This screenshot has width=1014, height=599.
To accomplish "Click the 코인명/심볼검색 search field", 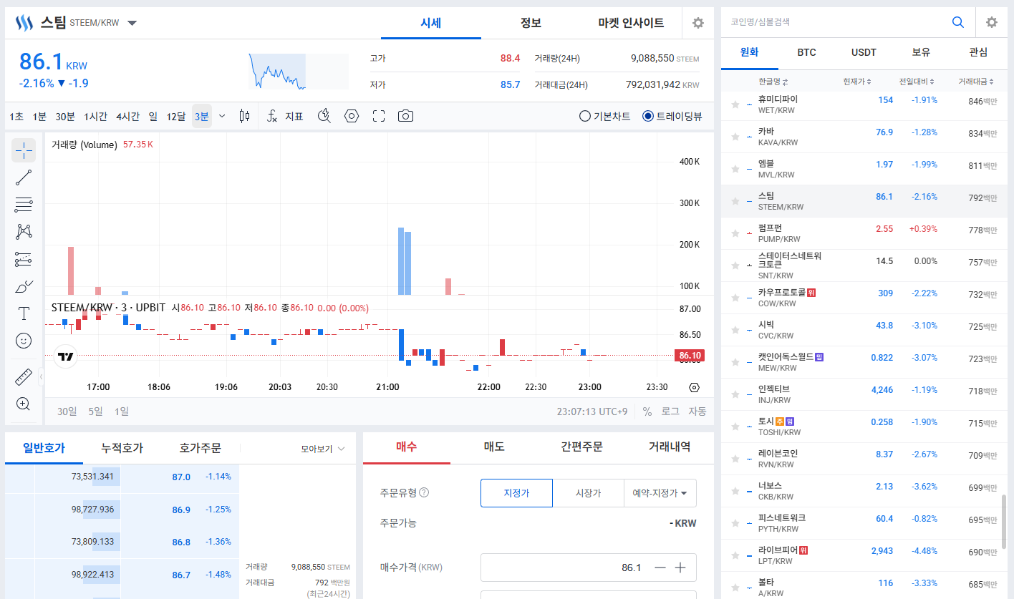I will (x=834, y=22).
